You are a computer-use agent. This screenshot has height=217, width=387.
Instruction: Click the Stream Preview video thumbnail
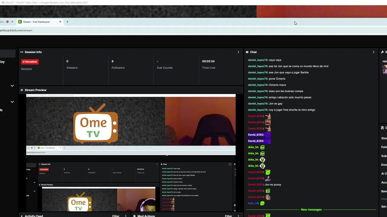pyautogui.click(x=131, y=153)
